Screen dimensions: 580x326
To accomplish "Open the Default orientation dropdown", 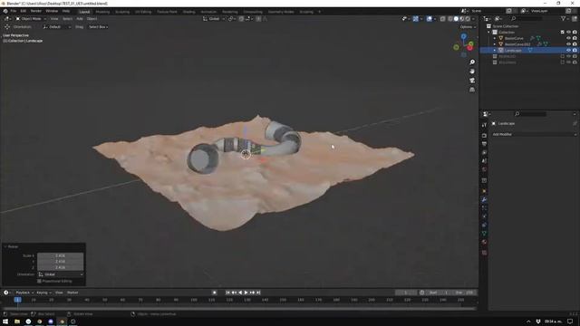I will click(x=56, y=27).
